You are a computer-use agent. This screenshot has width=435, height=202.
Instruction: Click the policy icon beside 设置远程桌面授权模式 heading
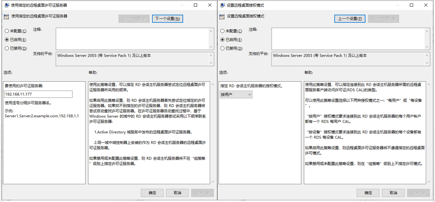[x=222, y=17]
